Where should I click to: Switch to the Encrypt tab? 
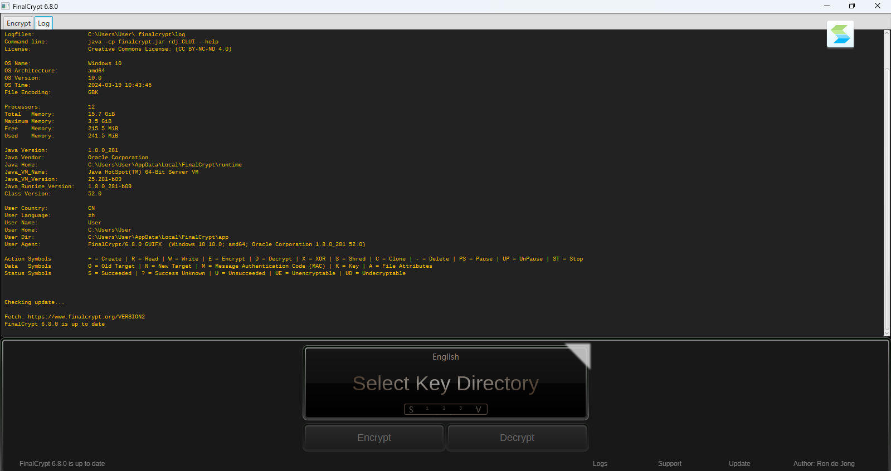pos(18,23)
